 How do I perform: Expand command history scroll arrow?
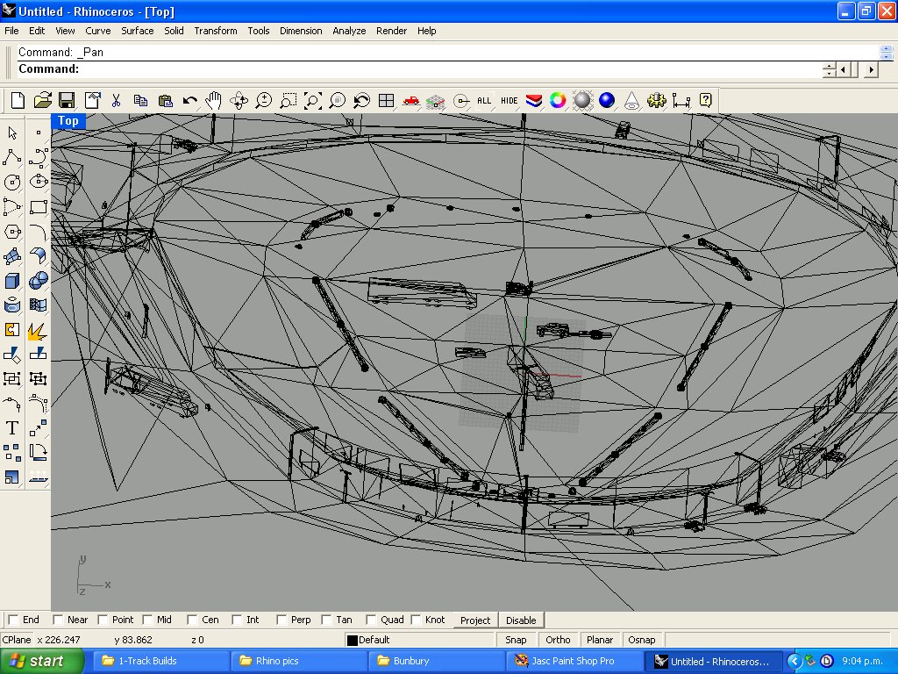pyautogui.click(x=886, y=52)
